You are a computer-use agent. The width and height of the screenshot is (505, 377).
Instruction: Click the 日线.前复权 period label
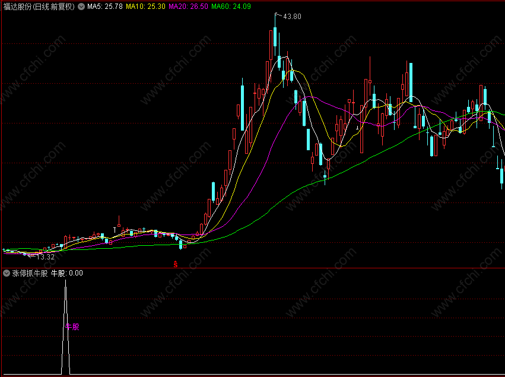pos(54,7)
